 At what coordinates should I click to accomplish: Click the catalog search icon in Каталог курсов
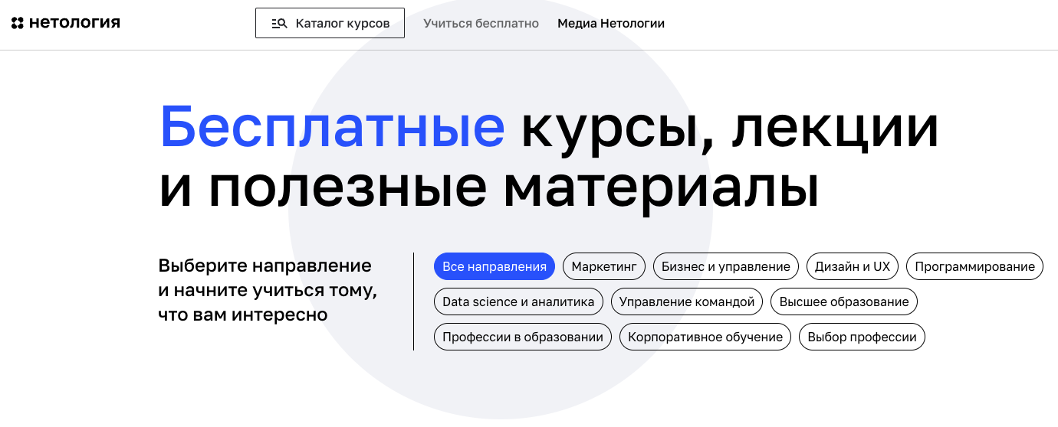pos(279,24)
